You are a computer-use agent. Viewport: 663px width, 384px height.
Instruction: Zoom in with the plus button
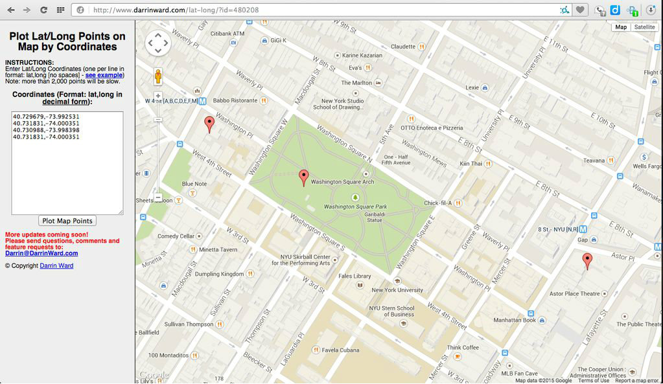[157, 96]
